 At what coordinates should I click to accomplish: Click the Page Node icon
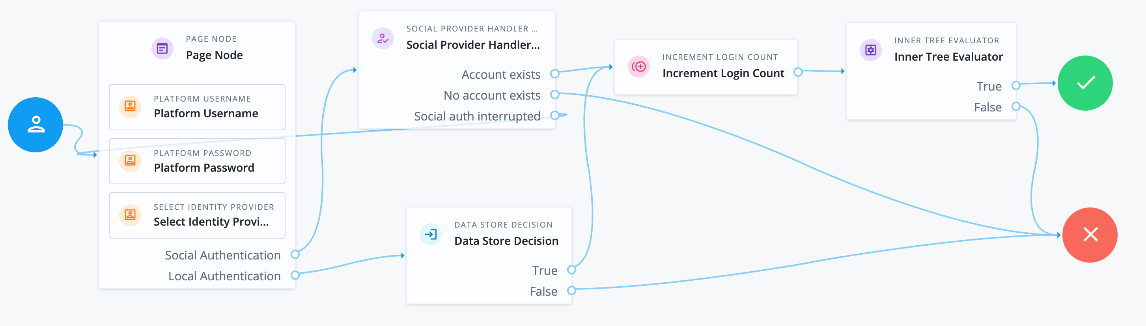(162, 48)
